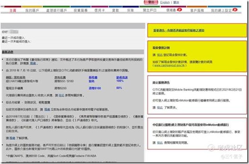Screen dimensions: 249x164
Task: Click the 港幣$100 new fee link
Action: pyautogui.click(x=95, y=88)
